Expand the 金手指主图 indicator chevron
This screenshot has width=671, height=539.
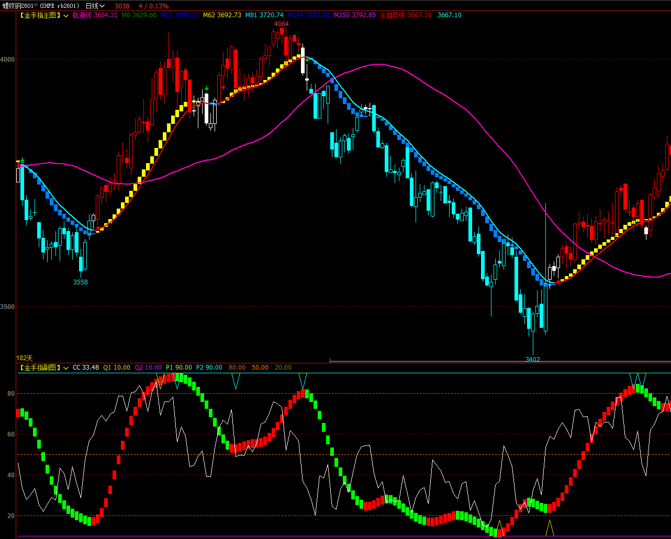coord(66,16)
